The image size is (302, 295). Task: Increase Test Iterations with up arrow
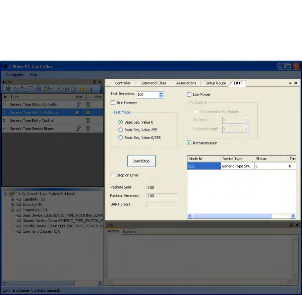pos(161,93)
